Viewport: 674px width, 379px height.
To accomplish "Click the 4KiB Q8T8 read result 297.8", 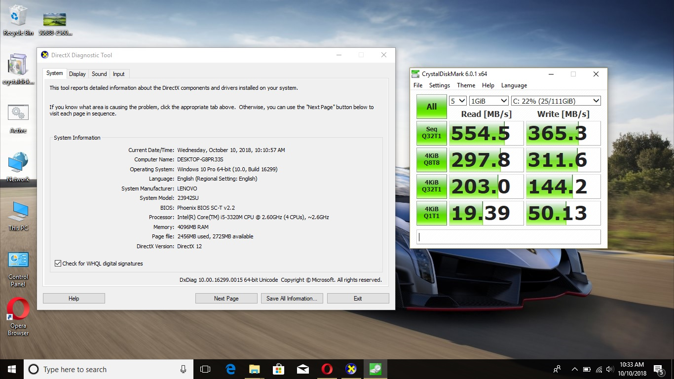I will [x=487, y=160].
